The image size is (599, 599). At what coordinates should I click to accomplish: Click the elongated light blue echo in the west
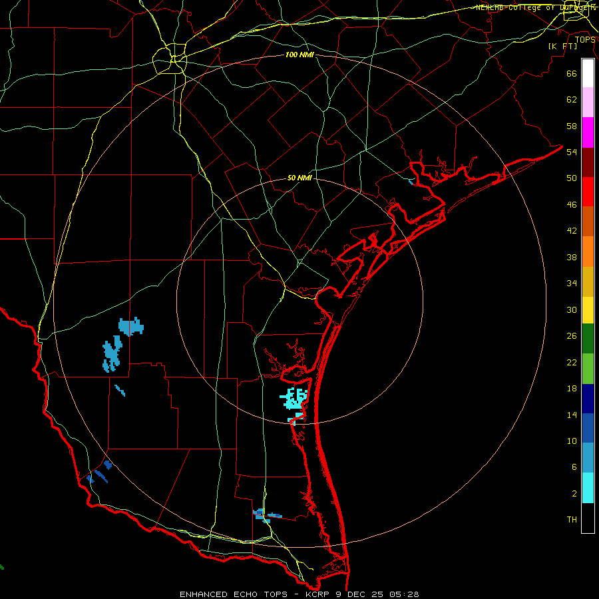(x=112, y=354)
